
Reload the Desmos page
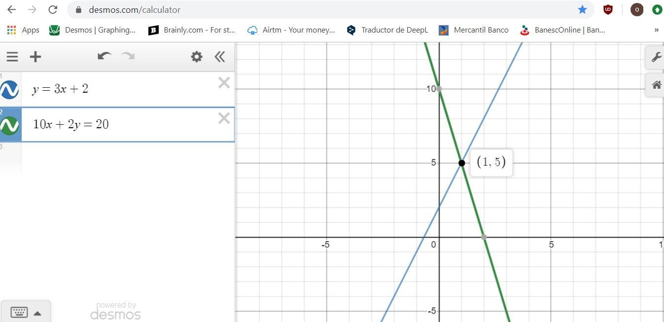pyautogui.click(x=53, y=9)
